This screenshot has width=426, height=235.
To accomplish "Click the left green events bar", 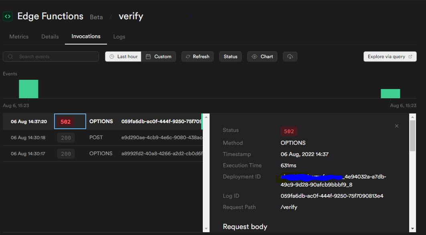I will tap(28, 89).
